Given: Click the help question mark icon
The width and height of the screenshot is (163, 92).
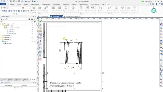Looking at the screenshot, I should point(153,4).
